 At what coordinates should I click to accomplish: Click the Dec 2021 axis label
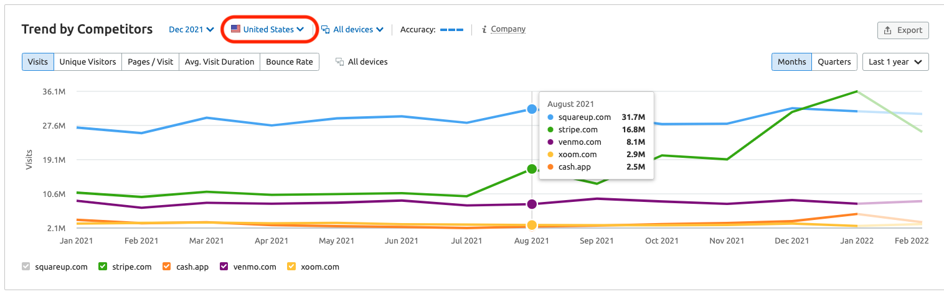pyautogui.click(x=791, y=240)
